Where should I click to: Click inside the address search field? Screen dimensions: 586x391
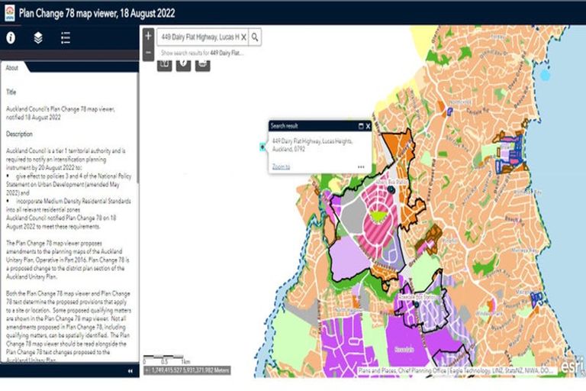[198, 37]
